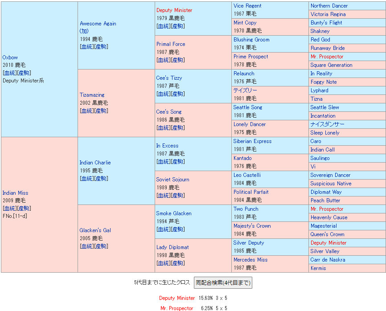
Task: Open the Siberian Express link
Action: 252,141
